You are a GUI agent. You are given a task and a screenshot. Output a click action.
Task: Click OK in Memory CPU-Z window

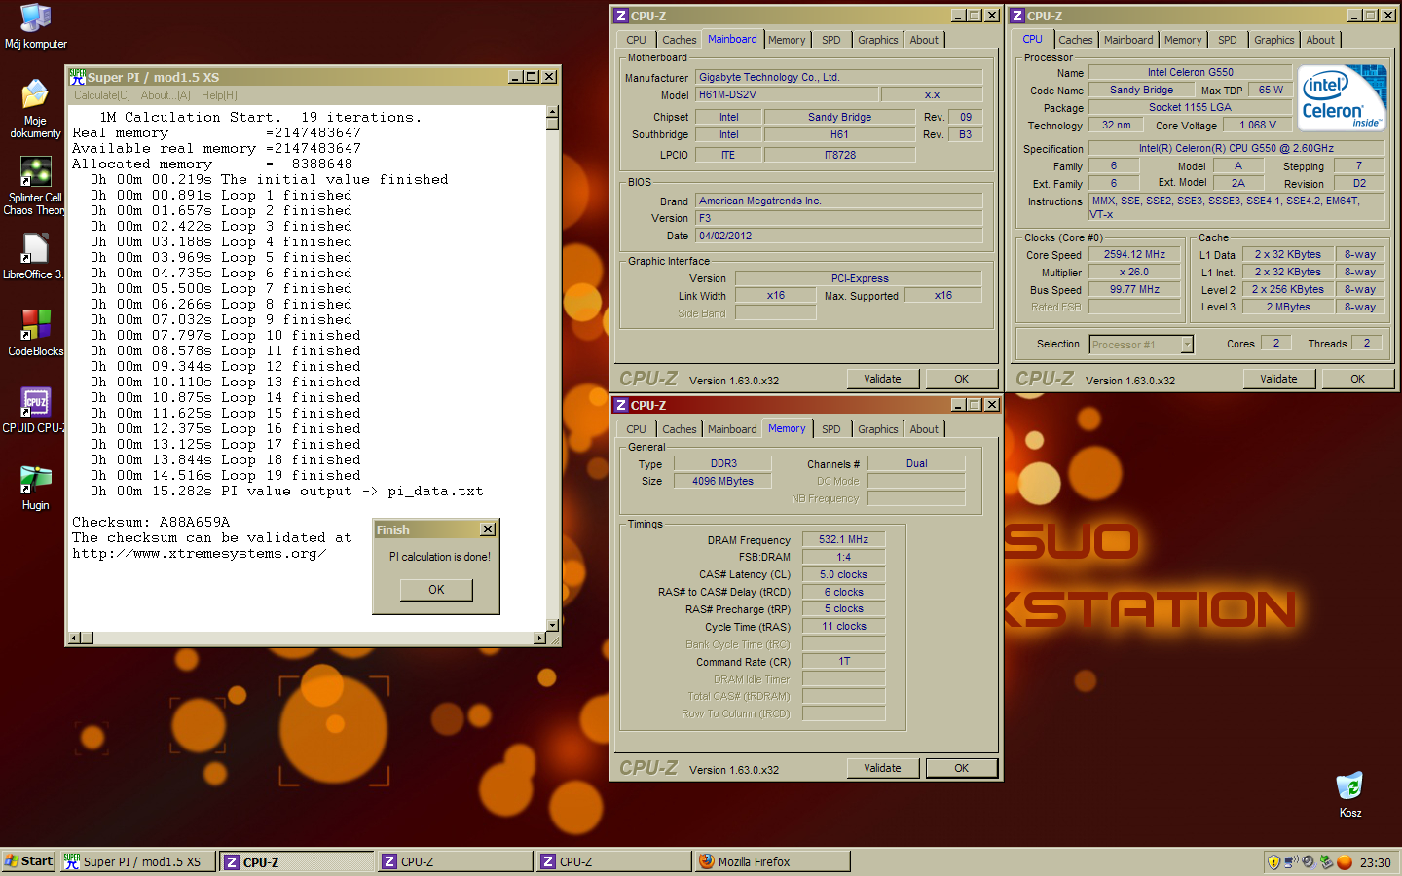point(961,768)
